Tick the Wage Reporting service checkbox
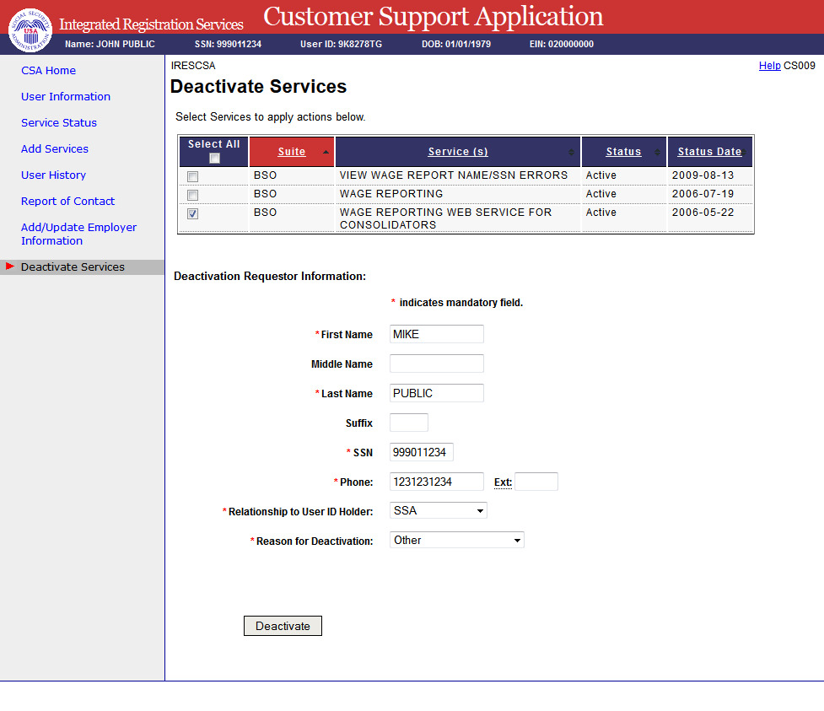This screenshot has height=711, width=824. click(x=193, y=195)
